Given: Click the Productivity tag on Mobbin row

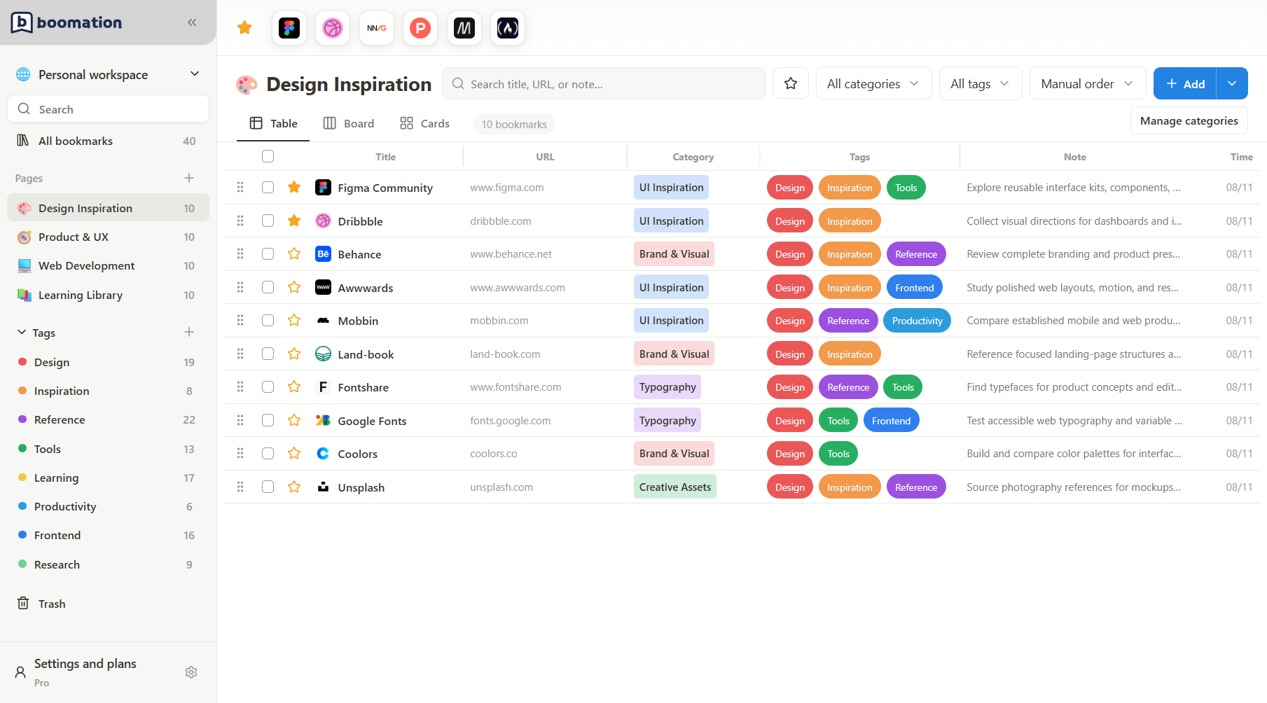Looking at the screenshot, I should [x=917, y=321].
